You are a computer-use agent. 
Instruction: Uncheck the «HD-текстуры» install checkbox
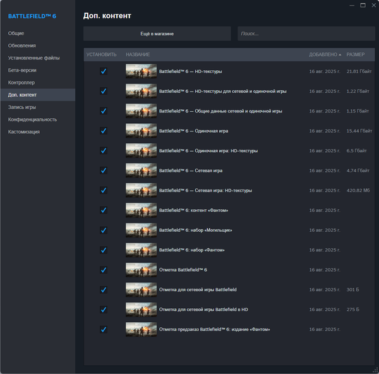(x=104, y=71)
